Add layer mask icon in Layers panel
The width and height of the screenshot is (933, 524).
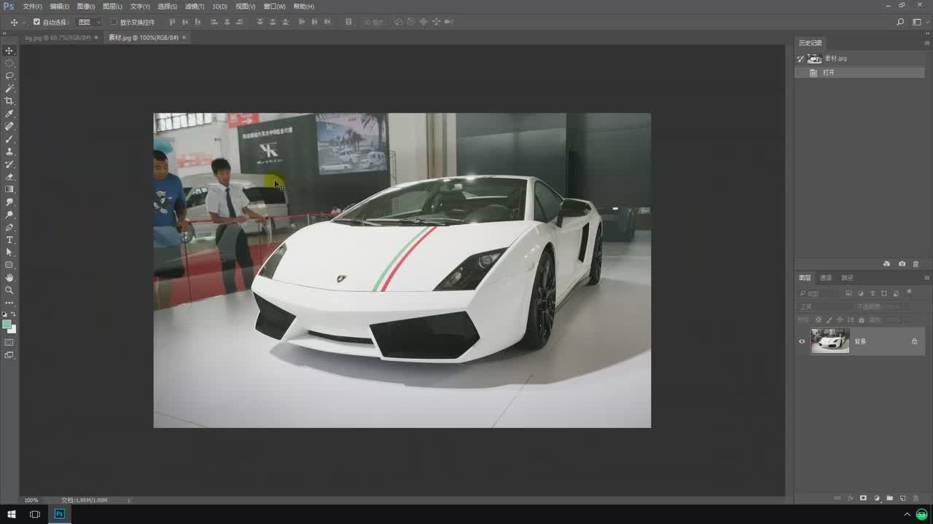pyautogui.click(x=863, y=499)
